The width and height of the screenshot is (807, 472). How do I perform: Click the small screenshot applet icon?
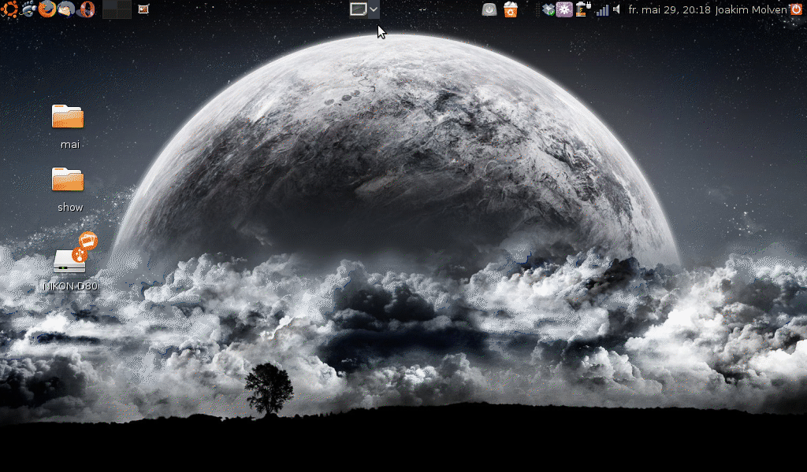click(x=143, y=9)
